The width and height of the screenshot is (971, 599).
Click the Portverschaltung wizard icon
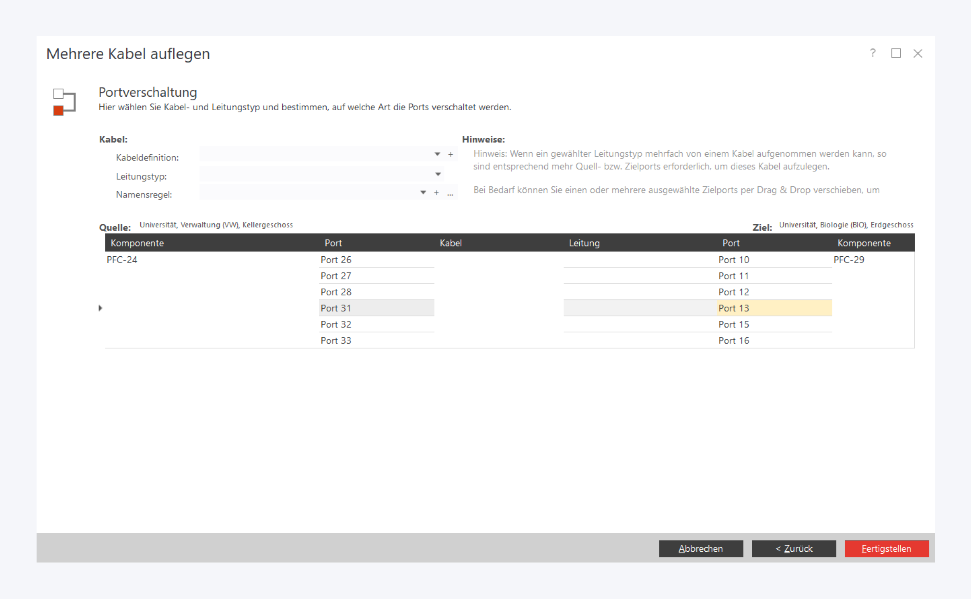point(64,101)
